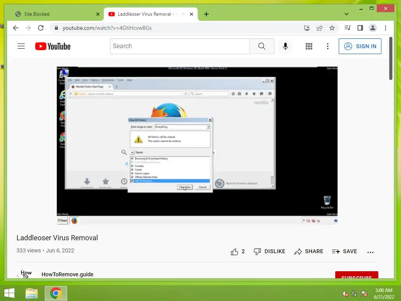Dislike the video
Viewport: 401px width, 301px height.
point(269,252)
